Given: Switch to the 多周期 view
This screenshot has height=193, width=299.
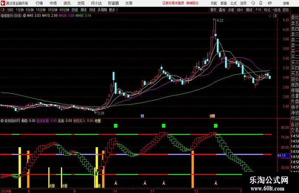Looking at the screenshot, I should point(102,10).
